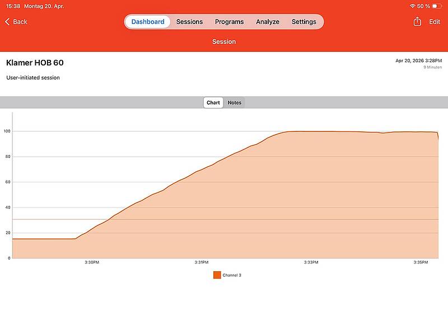The width and height of the screenshot is (448, 311).
Task: Switch to the Dashboard tab
Action: [148, 22]
